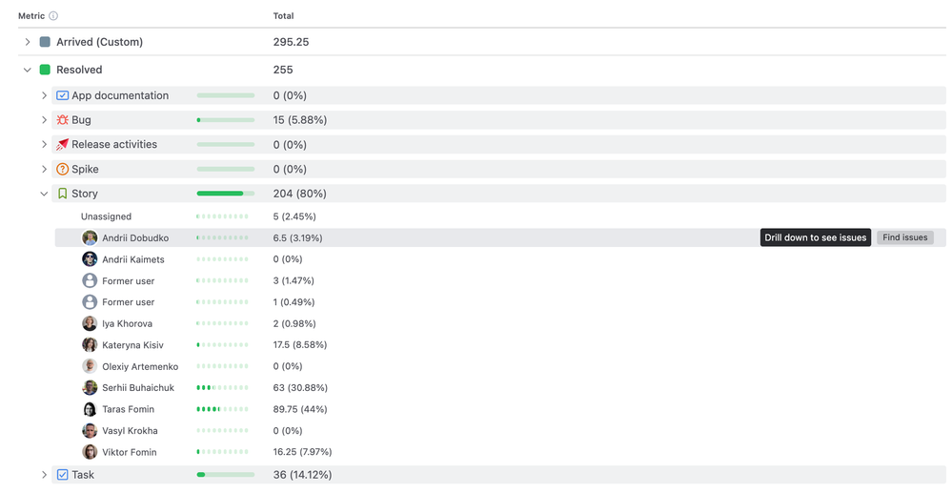
Task: Expand the Spike issue type row
Action: 44,169
